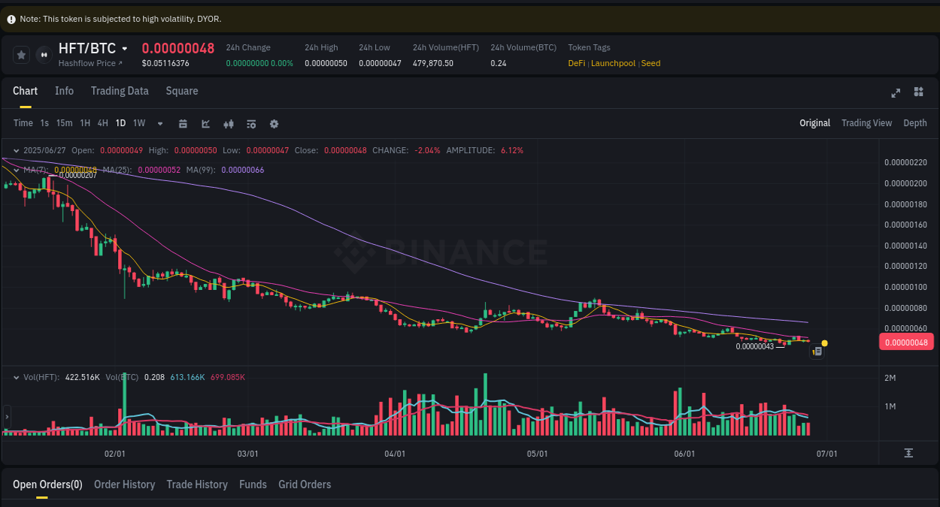
Task: Expand the left side panel chevron
Action: (x=6, y=418)
